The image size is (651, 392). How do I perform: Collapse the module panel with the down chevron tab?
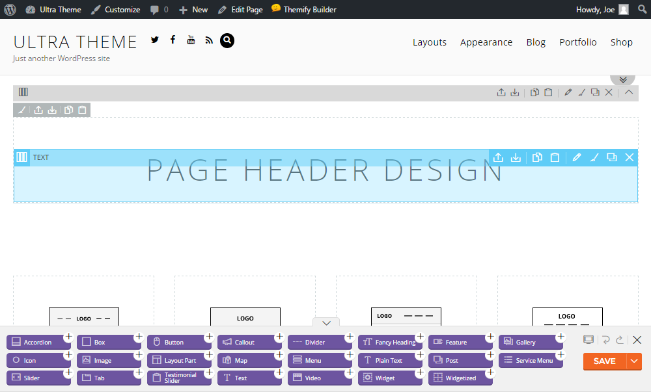click(x=327, y=323)
